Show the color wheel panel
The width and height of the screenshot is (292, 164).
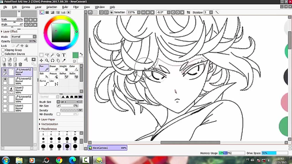tap(42, 12)
